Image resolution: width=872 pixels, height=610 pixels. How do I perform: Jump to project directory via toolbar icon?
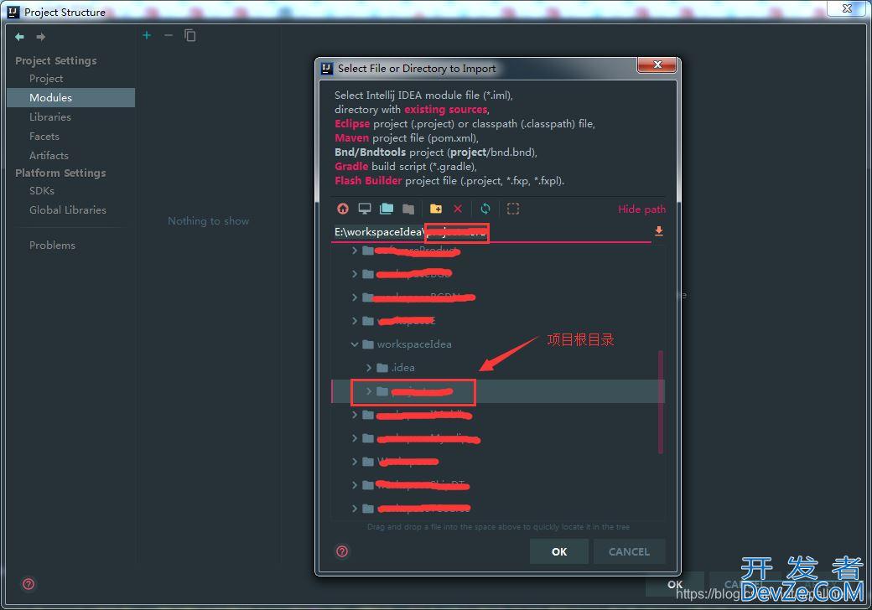387,209
